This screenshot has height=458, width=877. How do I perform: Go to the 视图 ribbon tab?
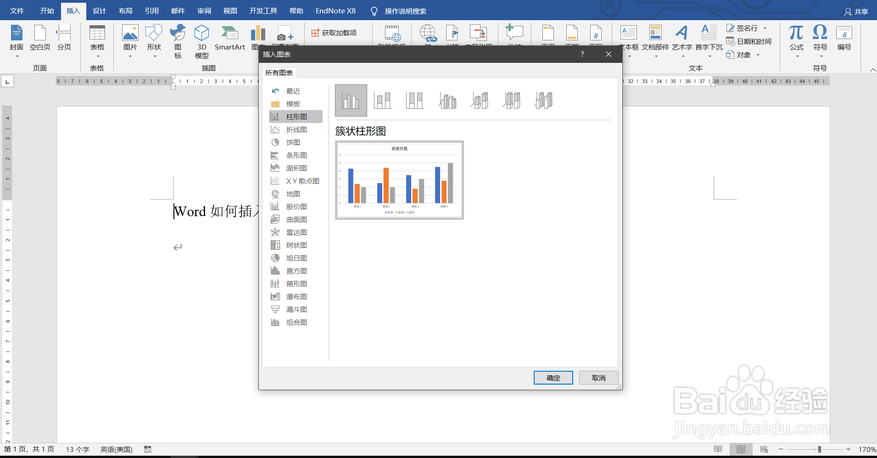click(x=230, y=11)
